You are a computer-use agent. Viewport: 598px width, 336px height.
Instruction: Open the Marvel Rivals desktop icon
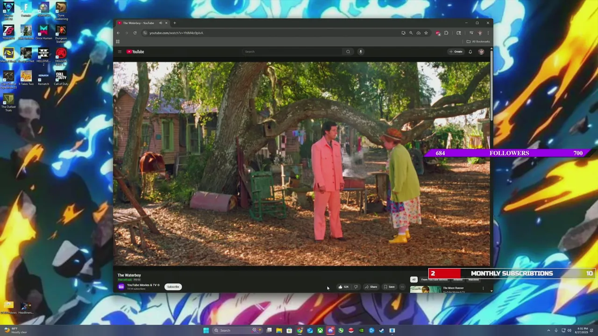(x=8, y=56)
